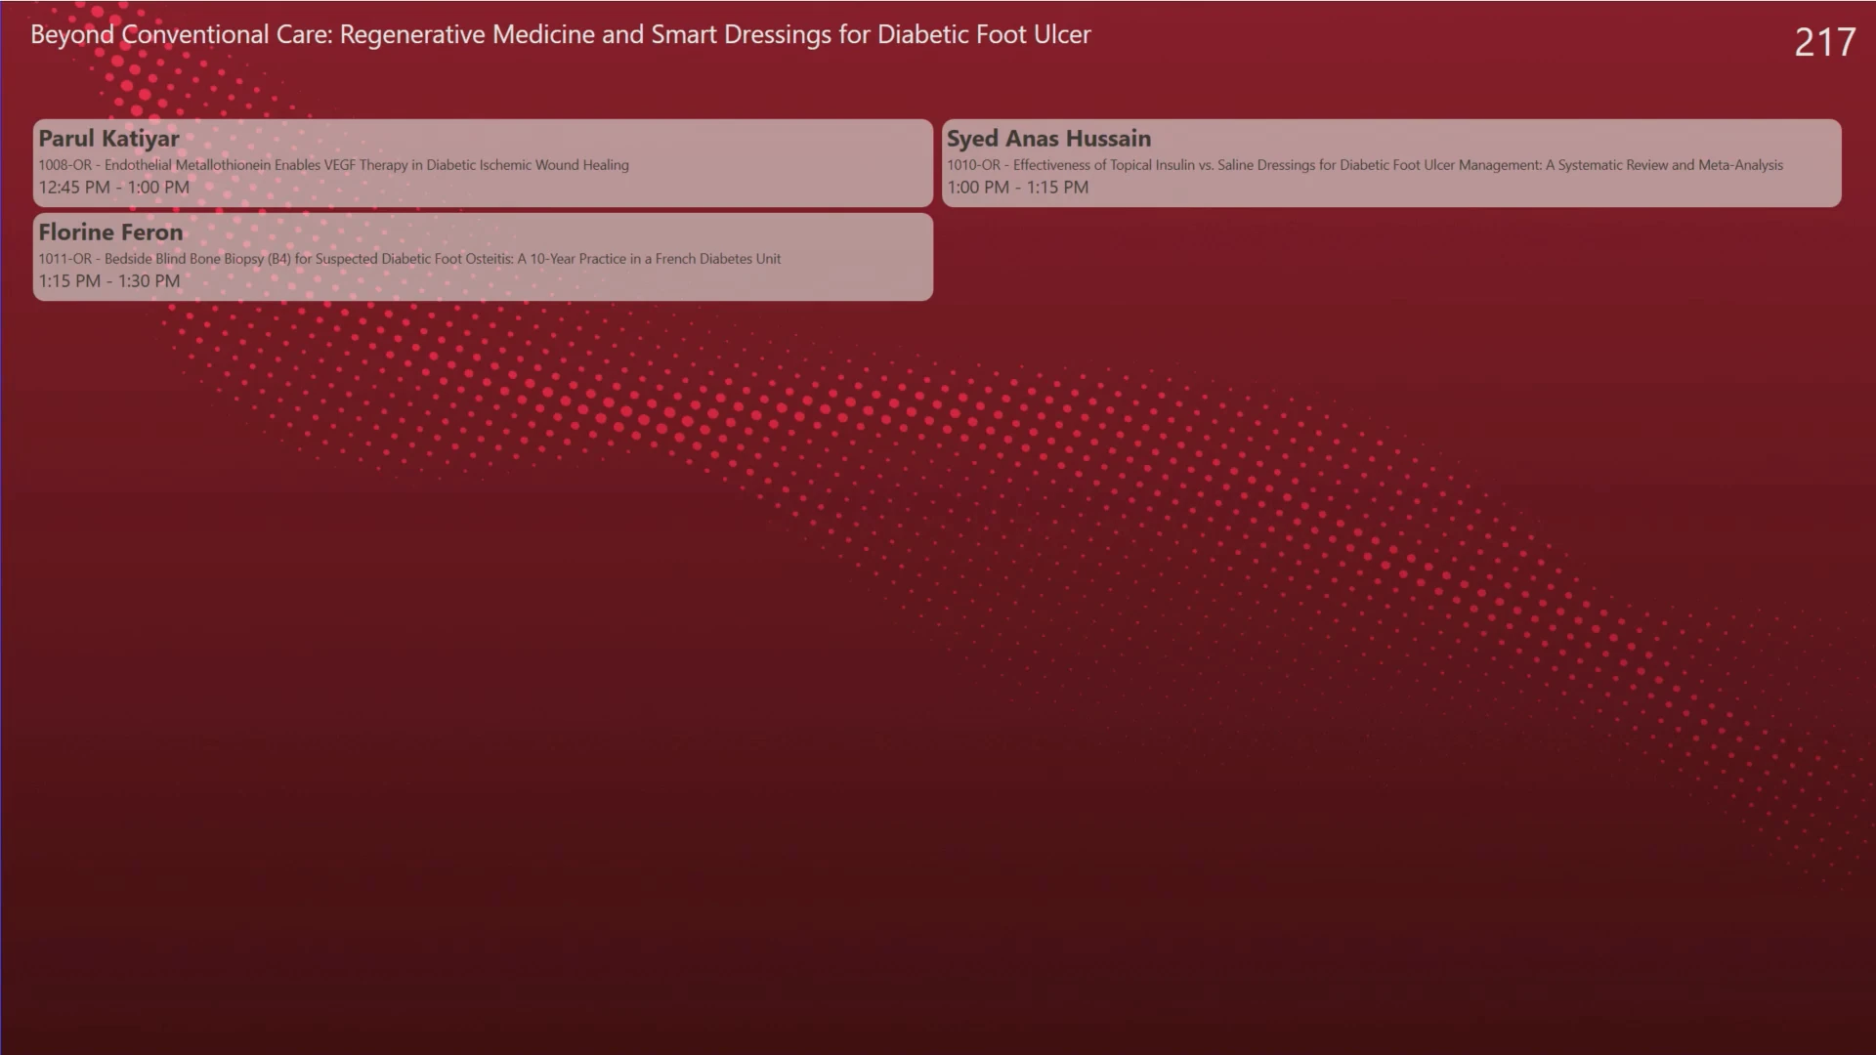The image size is (1876, 1055).
Task: Click '1008-OR - Endothelial Metallothionein' abstract title
Action: [333, 165]
